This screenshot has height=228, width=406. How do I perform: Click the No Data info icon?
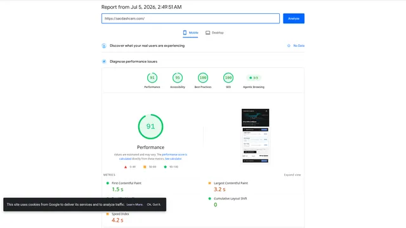tap(289, 46)
